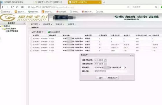
Task: Click the 查询 button in the dialog
Action: [101, 78]
